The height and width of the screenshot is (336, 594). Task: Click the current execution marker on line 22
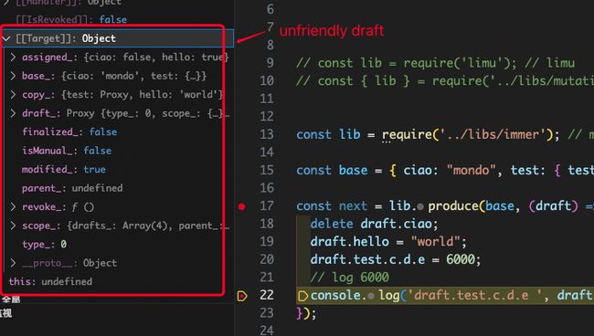[x=242, y=296]
